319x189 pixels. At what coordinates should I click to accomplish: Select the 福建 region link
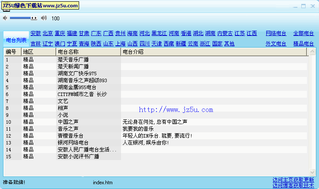(x=72, y=33)
